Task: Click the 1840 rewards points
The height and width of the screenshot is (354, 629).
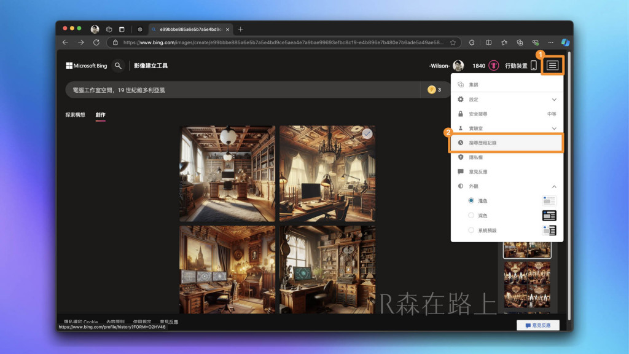Action: click(x=479, y=66)
